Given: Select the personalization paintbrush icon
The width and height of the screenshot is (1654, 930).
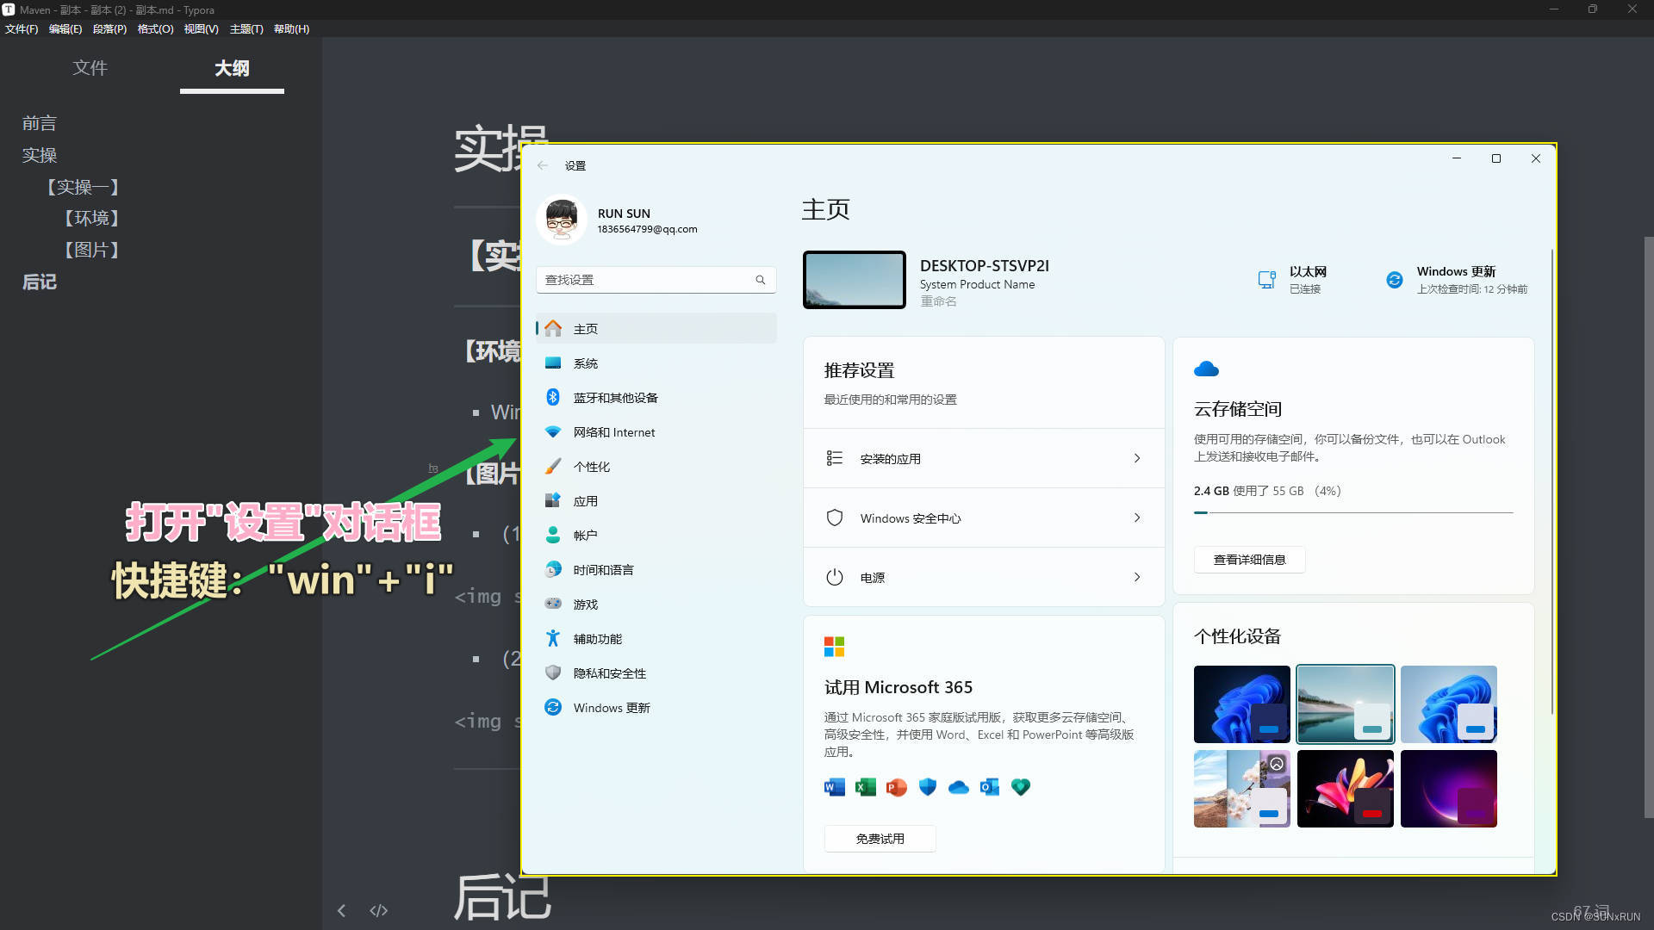Looking at the screenshot, I should (x=553, y=466).
